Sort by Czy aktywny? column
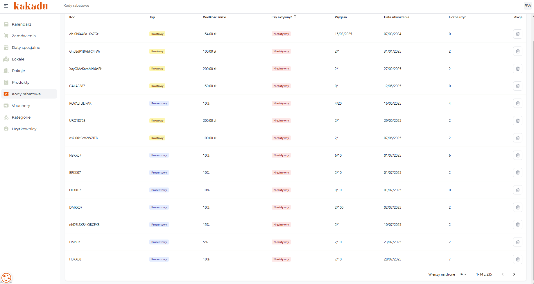534x284 pixels. (x=282, y=17)
